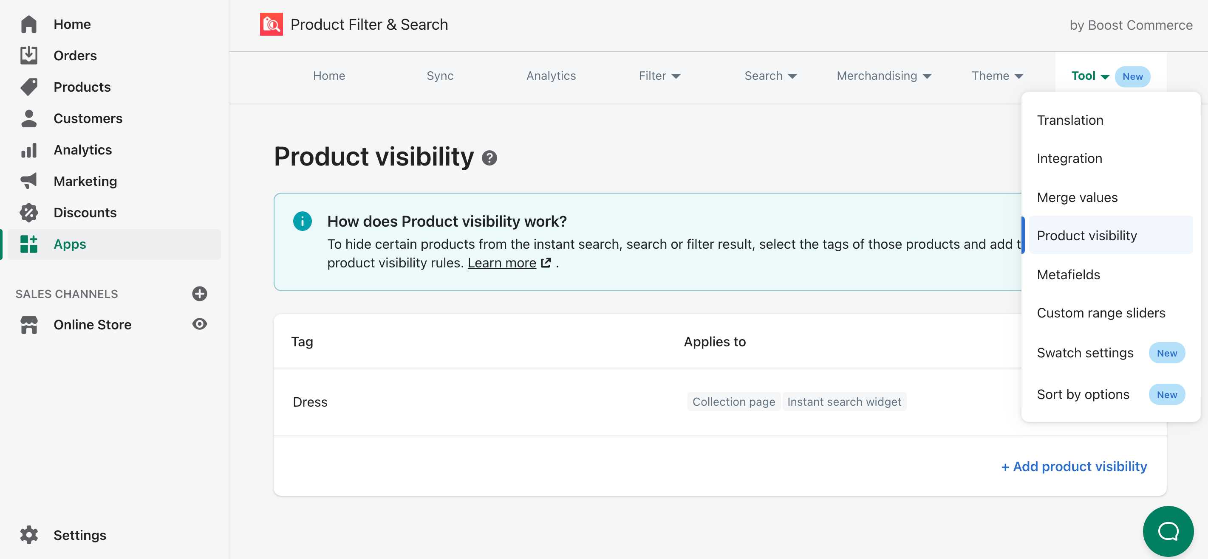The image size is (1208, 559).
Task: Select Swatch settings from Tool menu
Action: click(1085, 353)
